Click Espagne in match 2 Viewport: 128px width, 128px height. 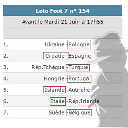[80, 56]
